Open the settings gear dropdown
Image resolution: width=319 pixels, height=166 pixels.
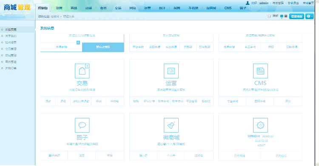pyautogui.click(x=310, y=16)
